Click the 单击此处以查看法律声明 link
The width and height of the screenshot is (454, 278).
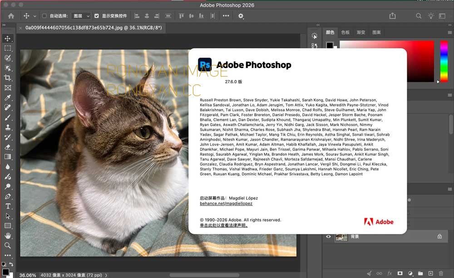point(223,225)
